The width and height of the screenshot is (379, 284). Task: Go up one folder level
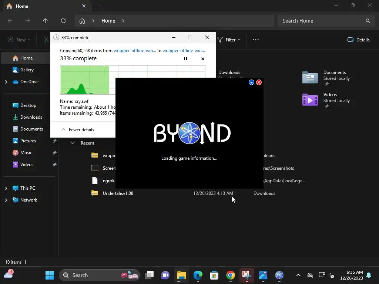tap(46, 21)
